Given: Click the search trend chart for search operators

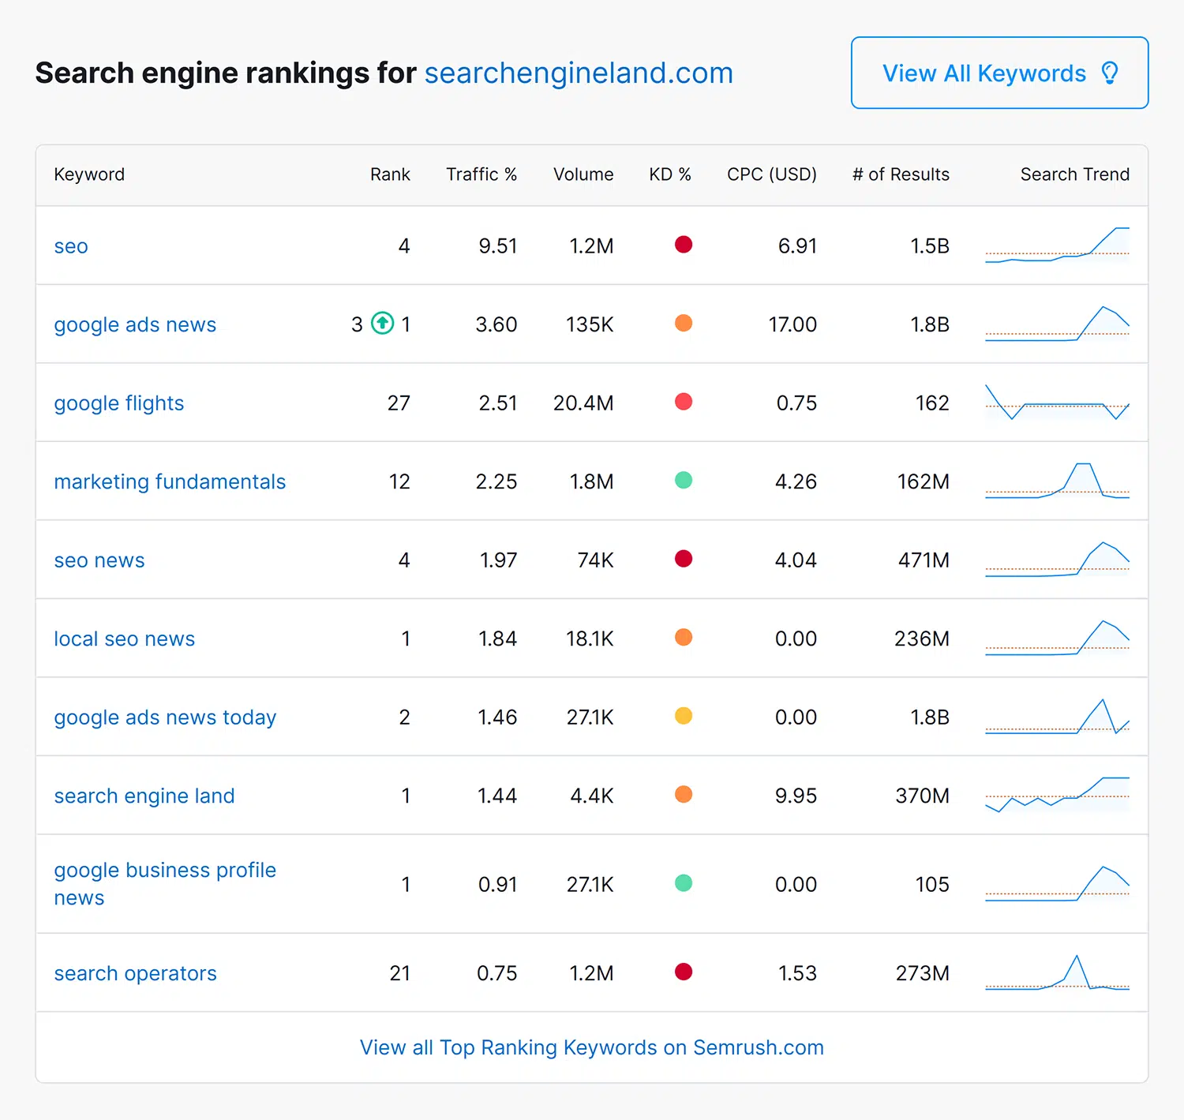Looking at the screenshot, I should pos(1058,972).
